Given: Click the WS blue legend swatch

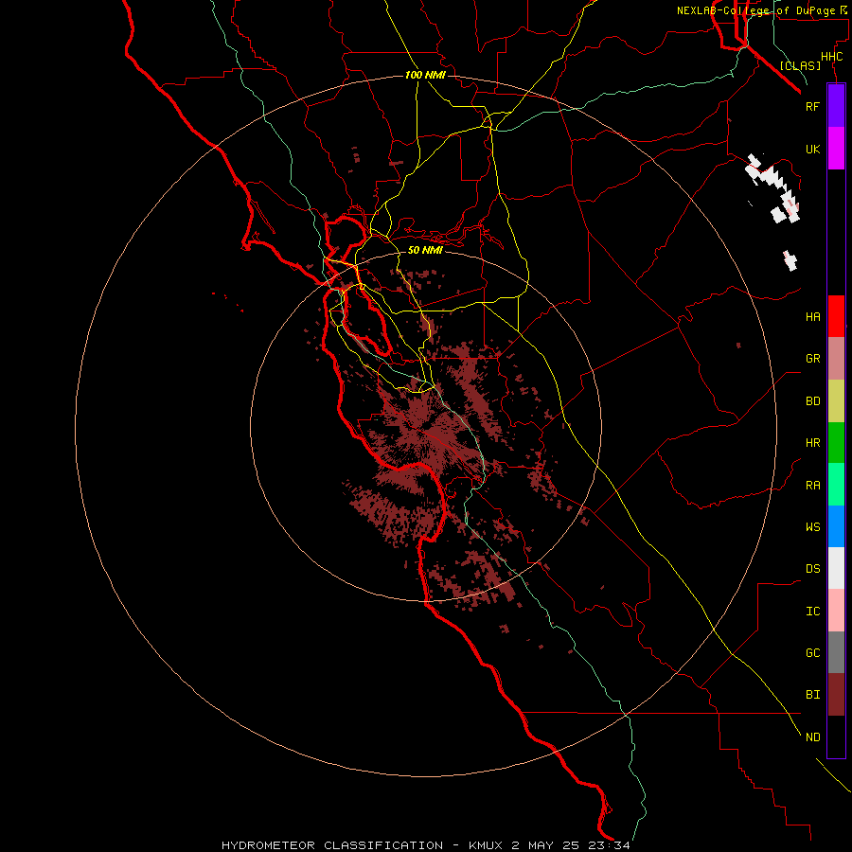Looking at the screenshot, I should 836,526.
